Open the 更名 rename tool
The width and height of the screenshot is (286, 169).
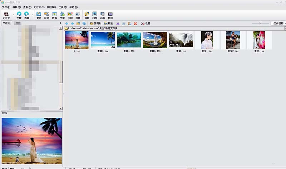39,15
